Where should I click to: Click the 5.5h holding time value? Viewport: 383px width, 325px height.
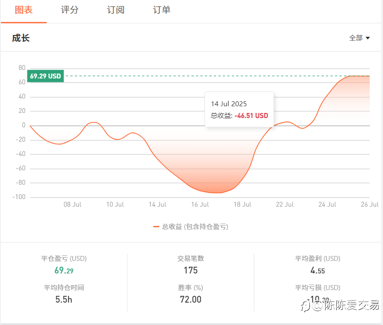coord(64,299)
